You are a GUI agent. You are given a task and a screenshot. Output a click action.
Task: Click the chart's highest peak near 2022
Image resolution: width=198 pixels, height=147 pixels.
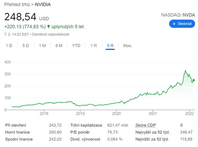(186, 71)
